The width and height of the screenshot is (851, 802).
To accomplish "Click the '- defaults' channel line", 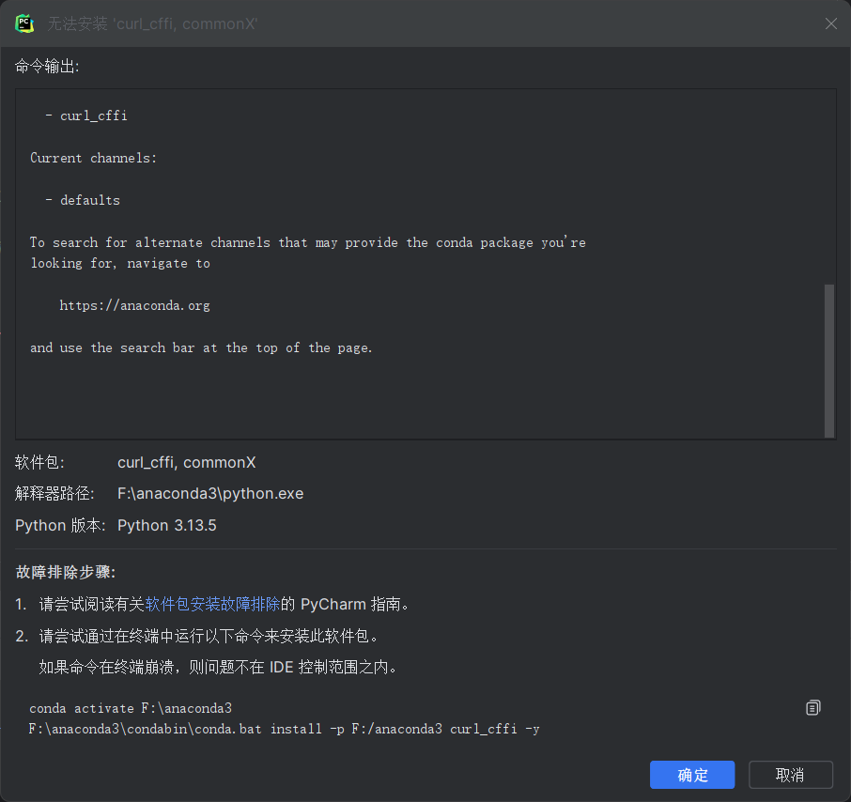I will (83, 200).
